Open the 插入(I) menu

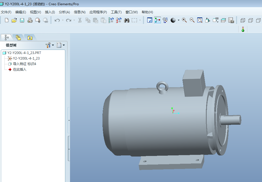(50, 12)
